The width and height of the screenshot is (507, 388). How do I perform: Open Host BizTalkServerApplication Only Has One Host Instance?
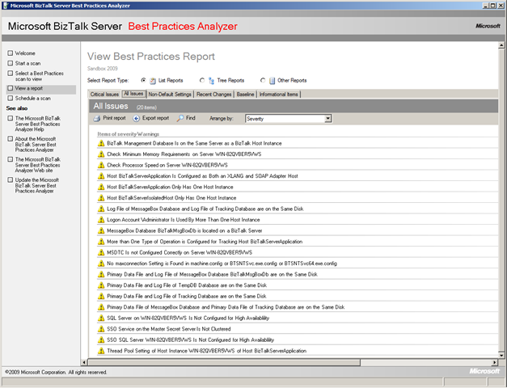pos(170,187)
